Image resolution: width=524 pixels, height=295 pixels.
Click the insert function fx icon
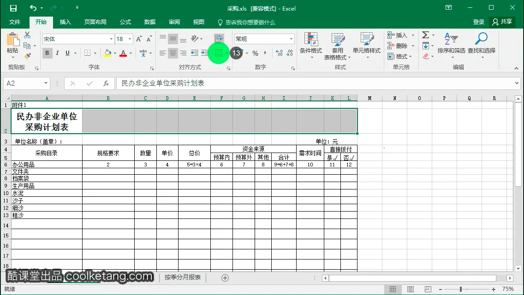click(x=106, y=83)
